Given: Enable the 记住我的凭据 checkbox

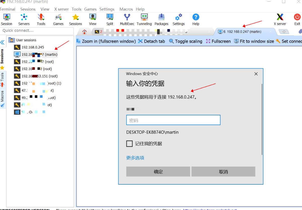Looking at the screenshot, I should (x=129, y=144).
